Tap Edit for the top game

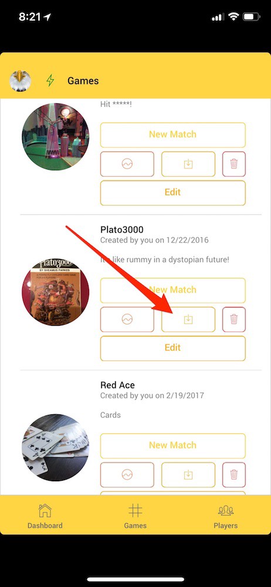pyautogui.click(x=173, y=193)
